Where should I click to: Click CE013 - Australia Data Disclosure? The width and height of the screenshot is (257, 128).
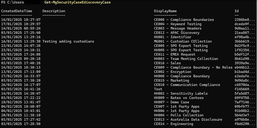[x=188, y=120]
